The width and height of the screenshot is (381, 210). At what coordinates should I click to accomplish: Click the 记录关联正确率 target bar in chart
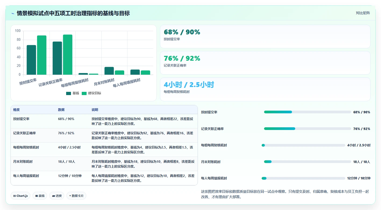[68, 55]
